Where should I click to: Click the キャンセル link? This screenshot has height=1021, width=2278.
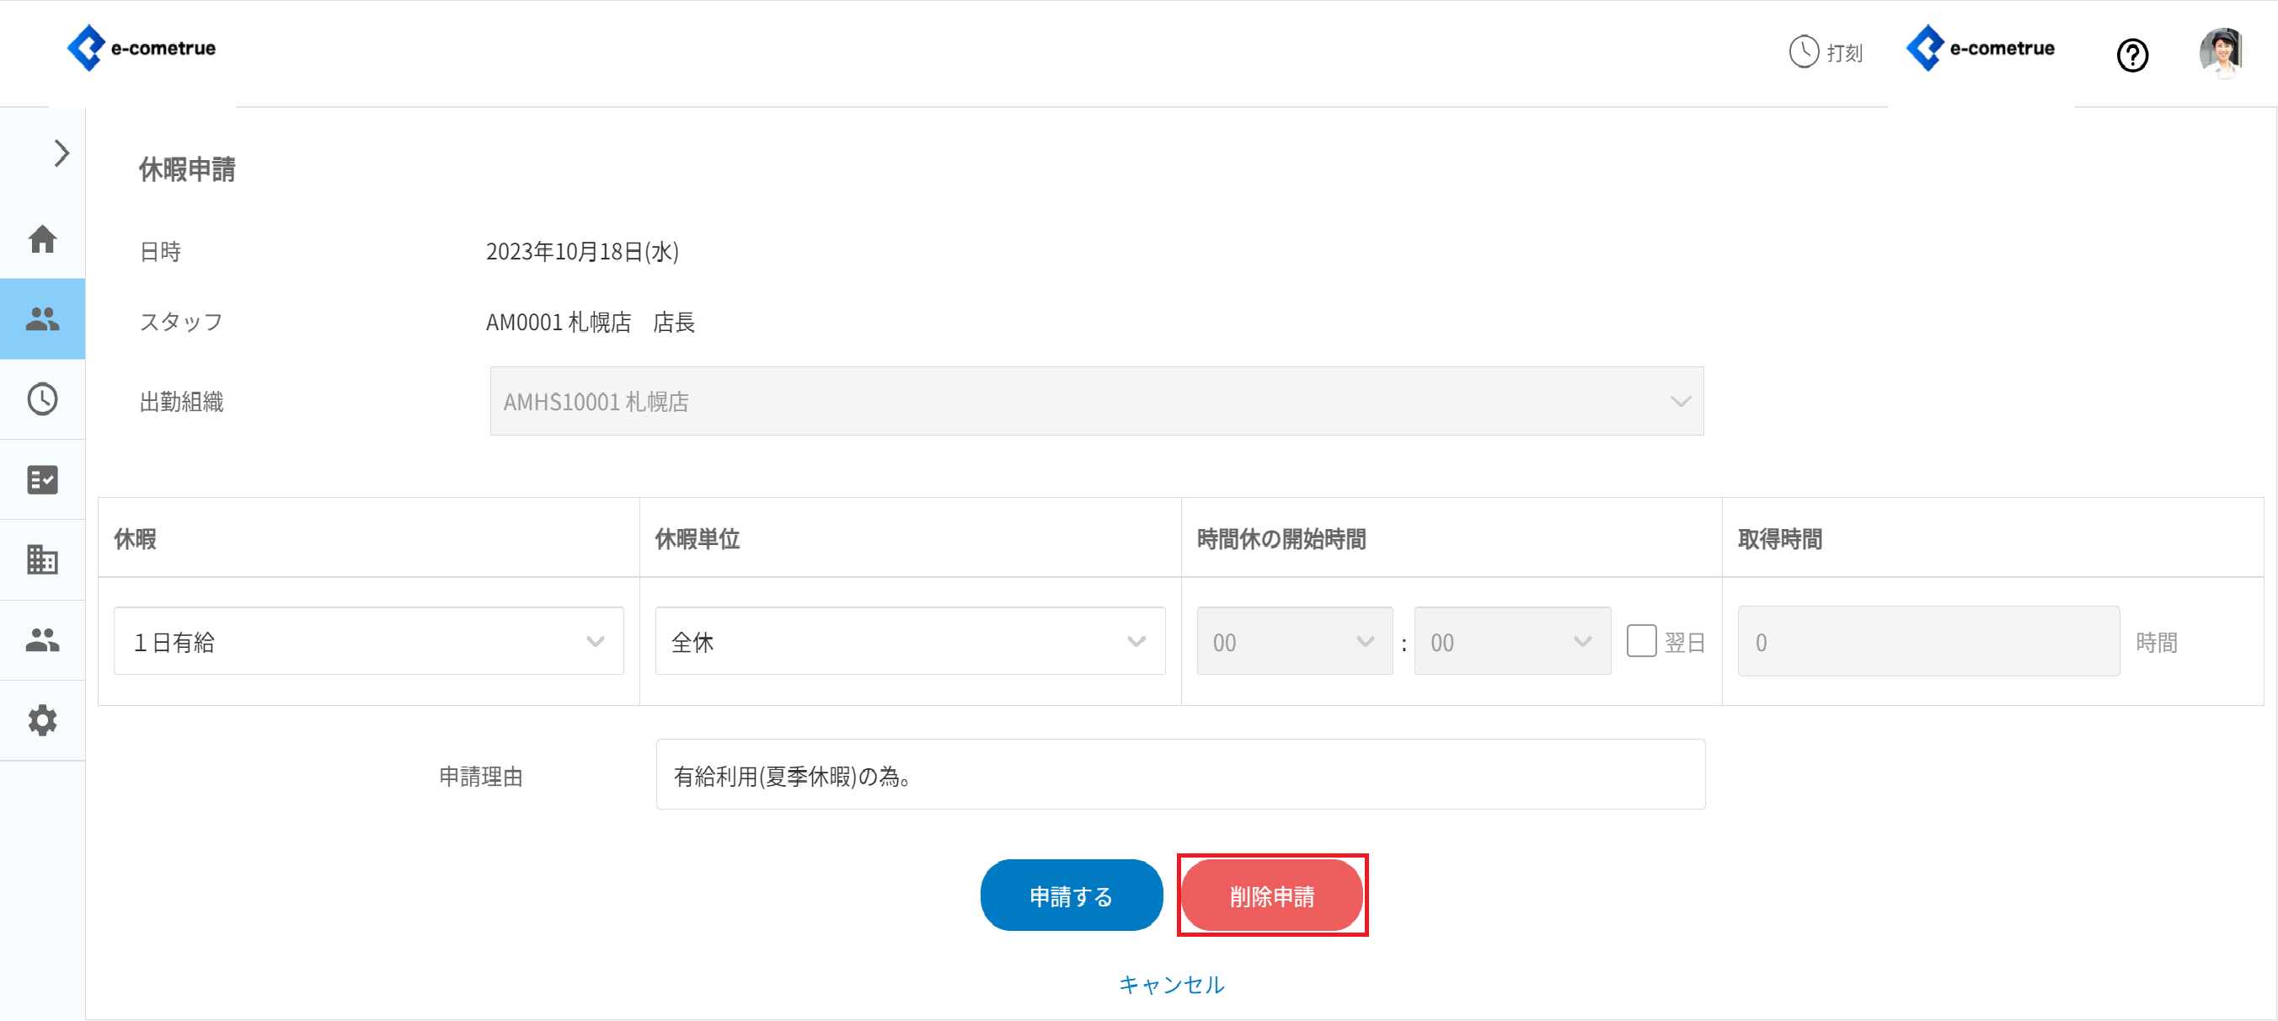pos(1171,984)
